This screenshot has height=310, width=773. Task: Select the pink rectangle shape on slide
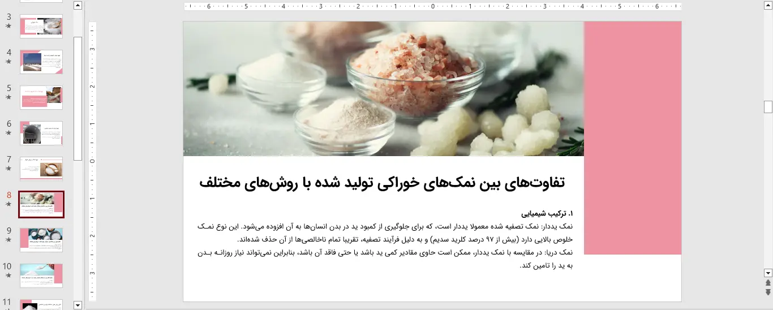pyautogui.click(x=633, y=138)
